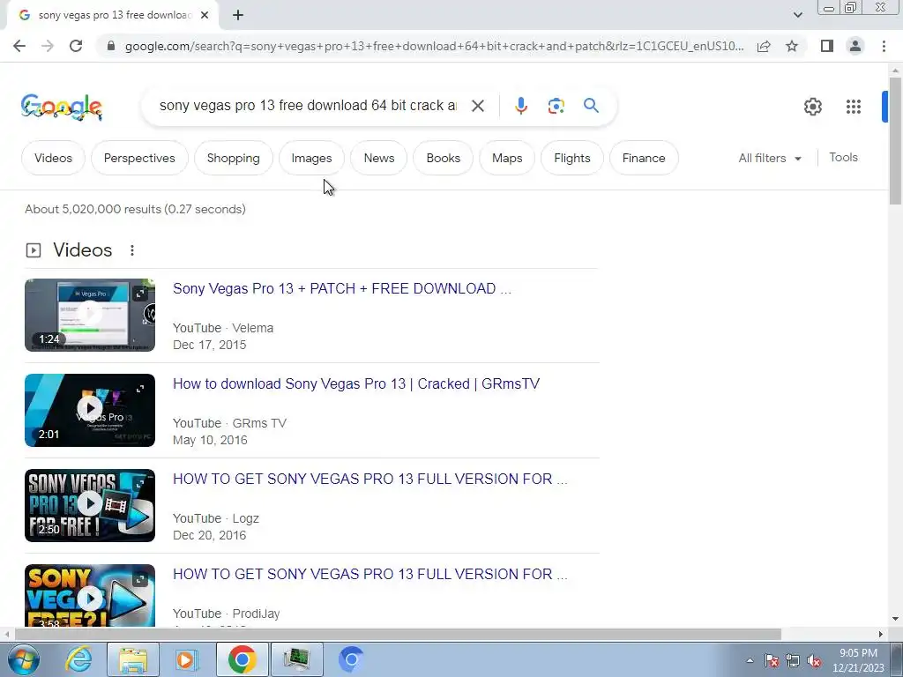903x677 pixels.
Task: Start a voice search with microphone
Action: click(520, 106)
